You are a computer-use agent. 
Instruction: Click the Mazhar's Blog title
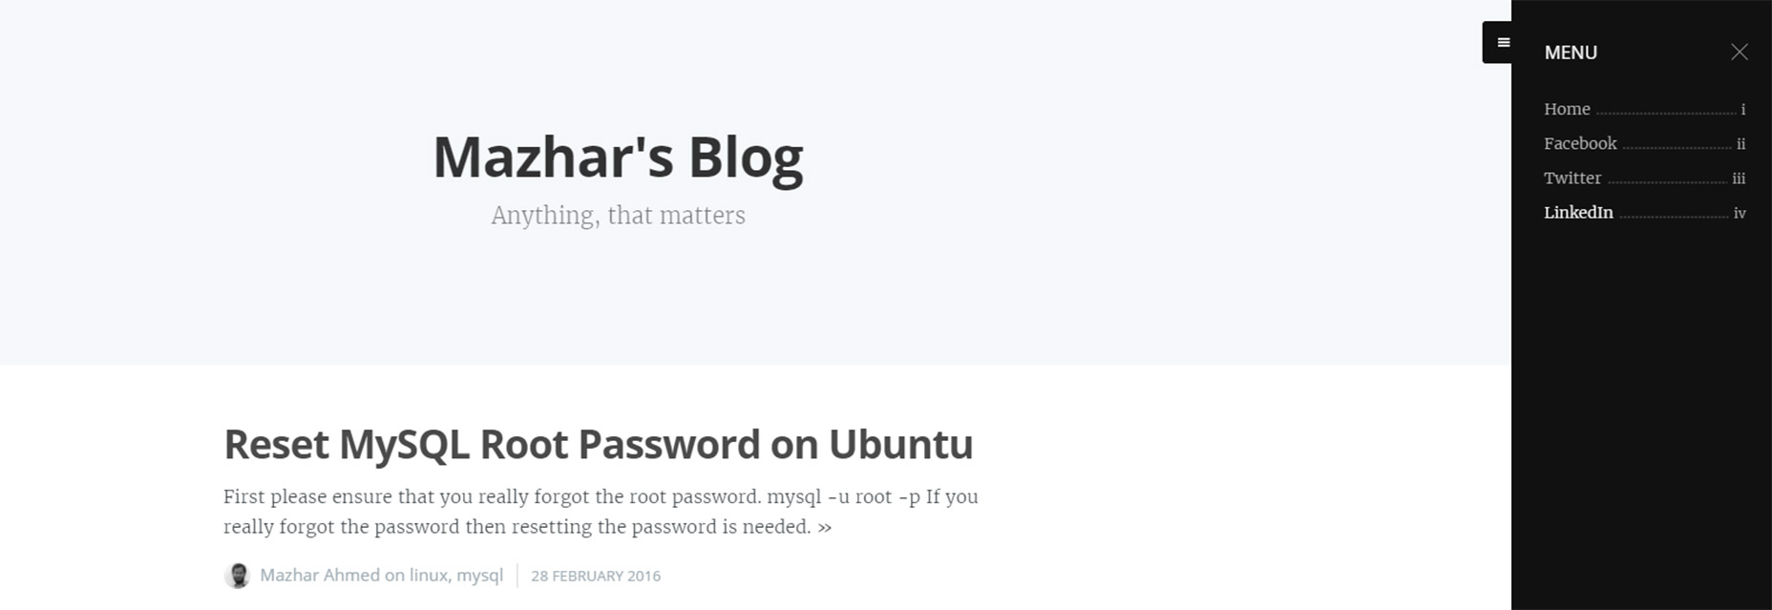tap(618, 157)
